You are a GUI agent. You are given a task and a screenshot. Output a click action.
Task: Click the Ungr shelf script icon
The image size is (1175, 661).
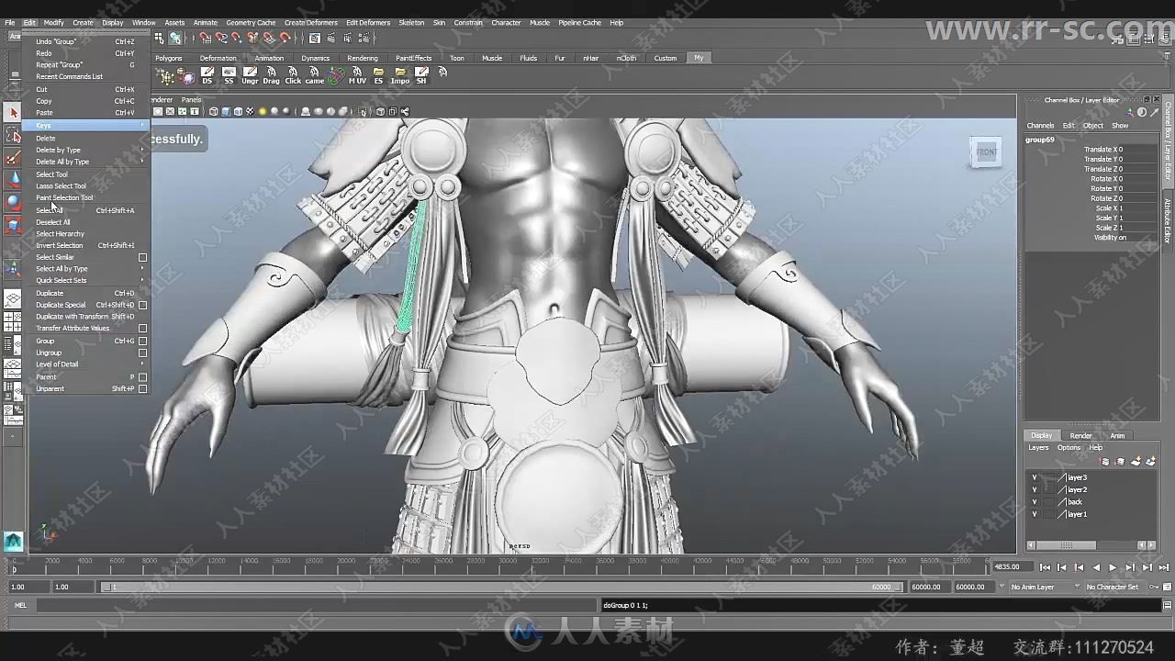(250, 75)
